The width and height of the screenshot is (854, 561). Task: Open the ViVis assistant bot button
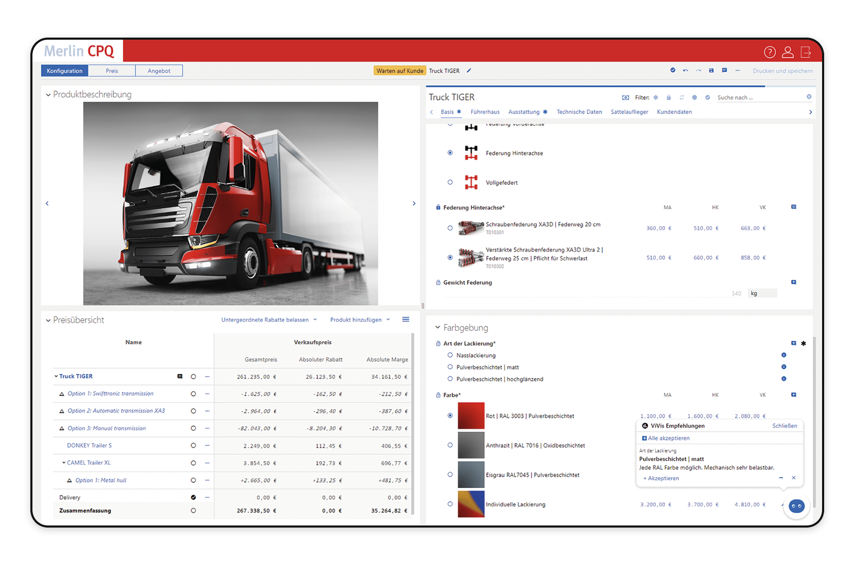[797, 506]
